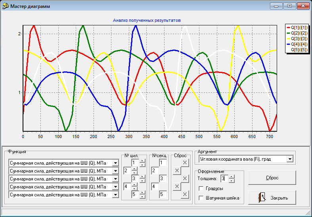Click the Угловая координата вала (Fi) combo text
Image resolution: width=312 pixels, height=217 pixels.
click(x=235, y=159)
